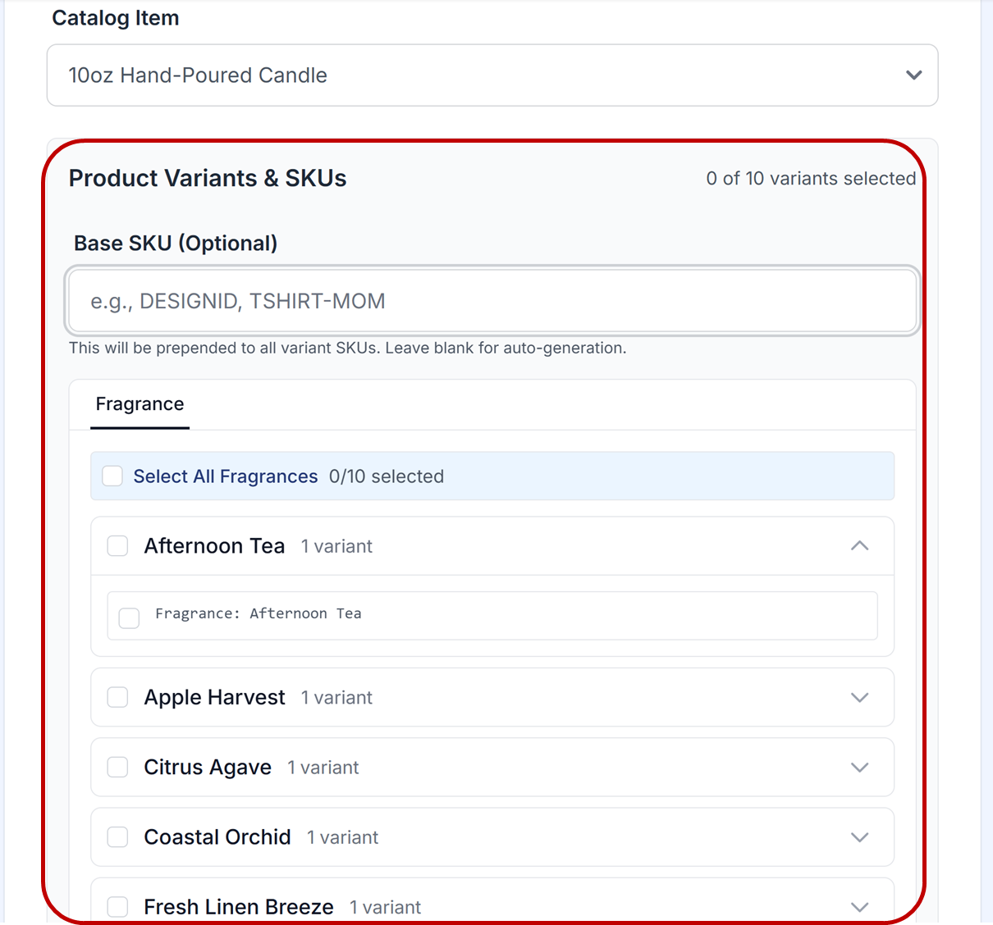
Task: Enable the Citrus Agave checkbox
Action: click(x=118, y=768)
